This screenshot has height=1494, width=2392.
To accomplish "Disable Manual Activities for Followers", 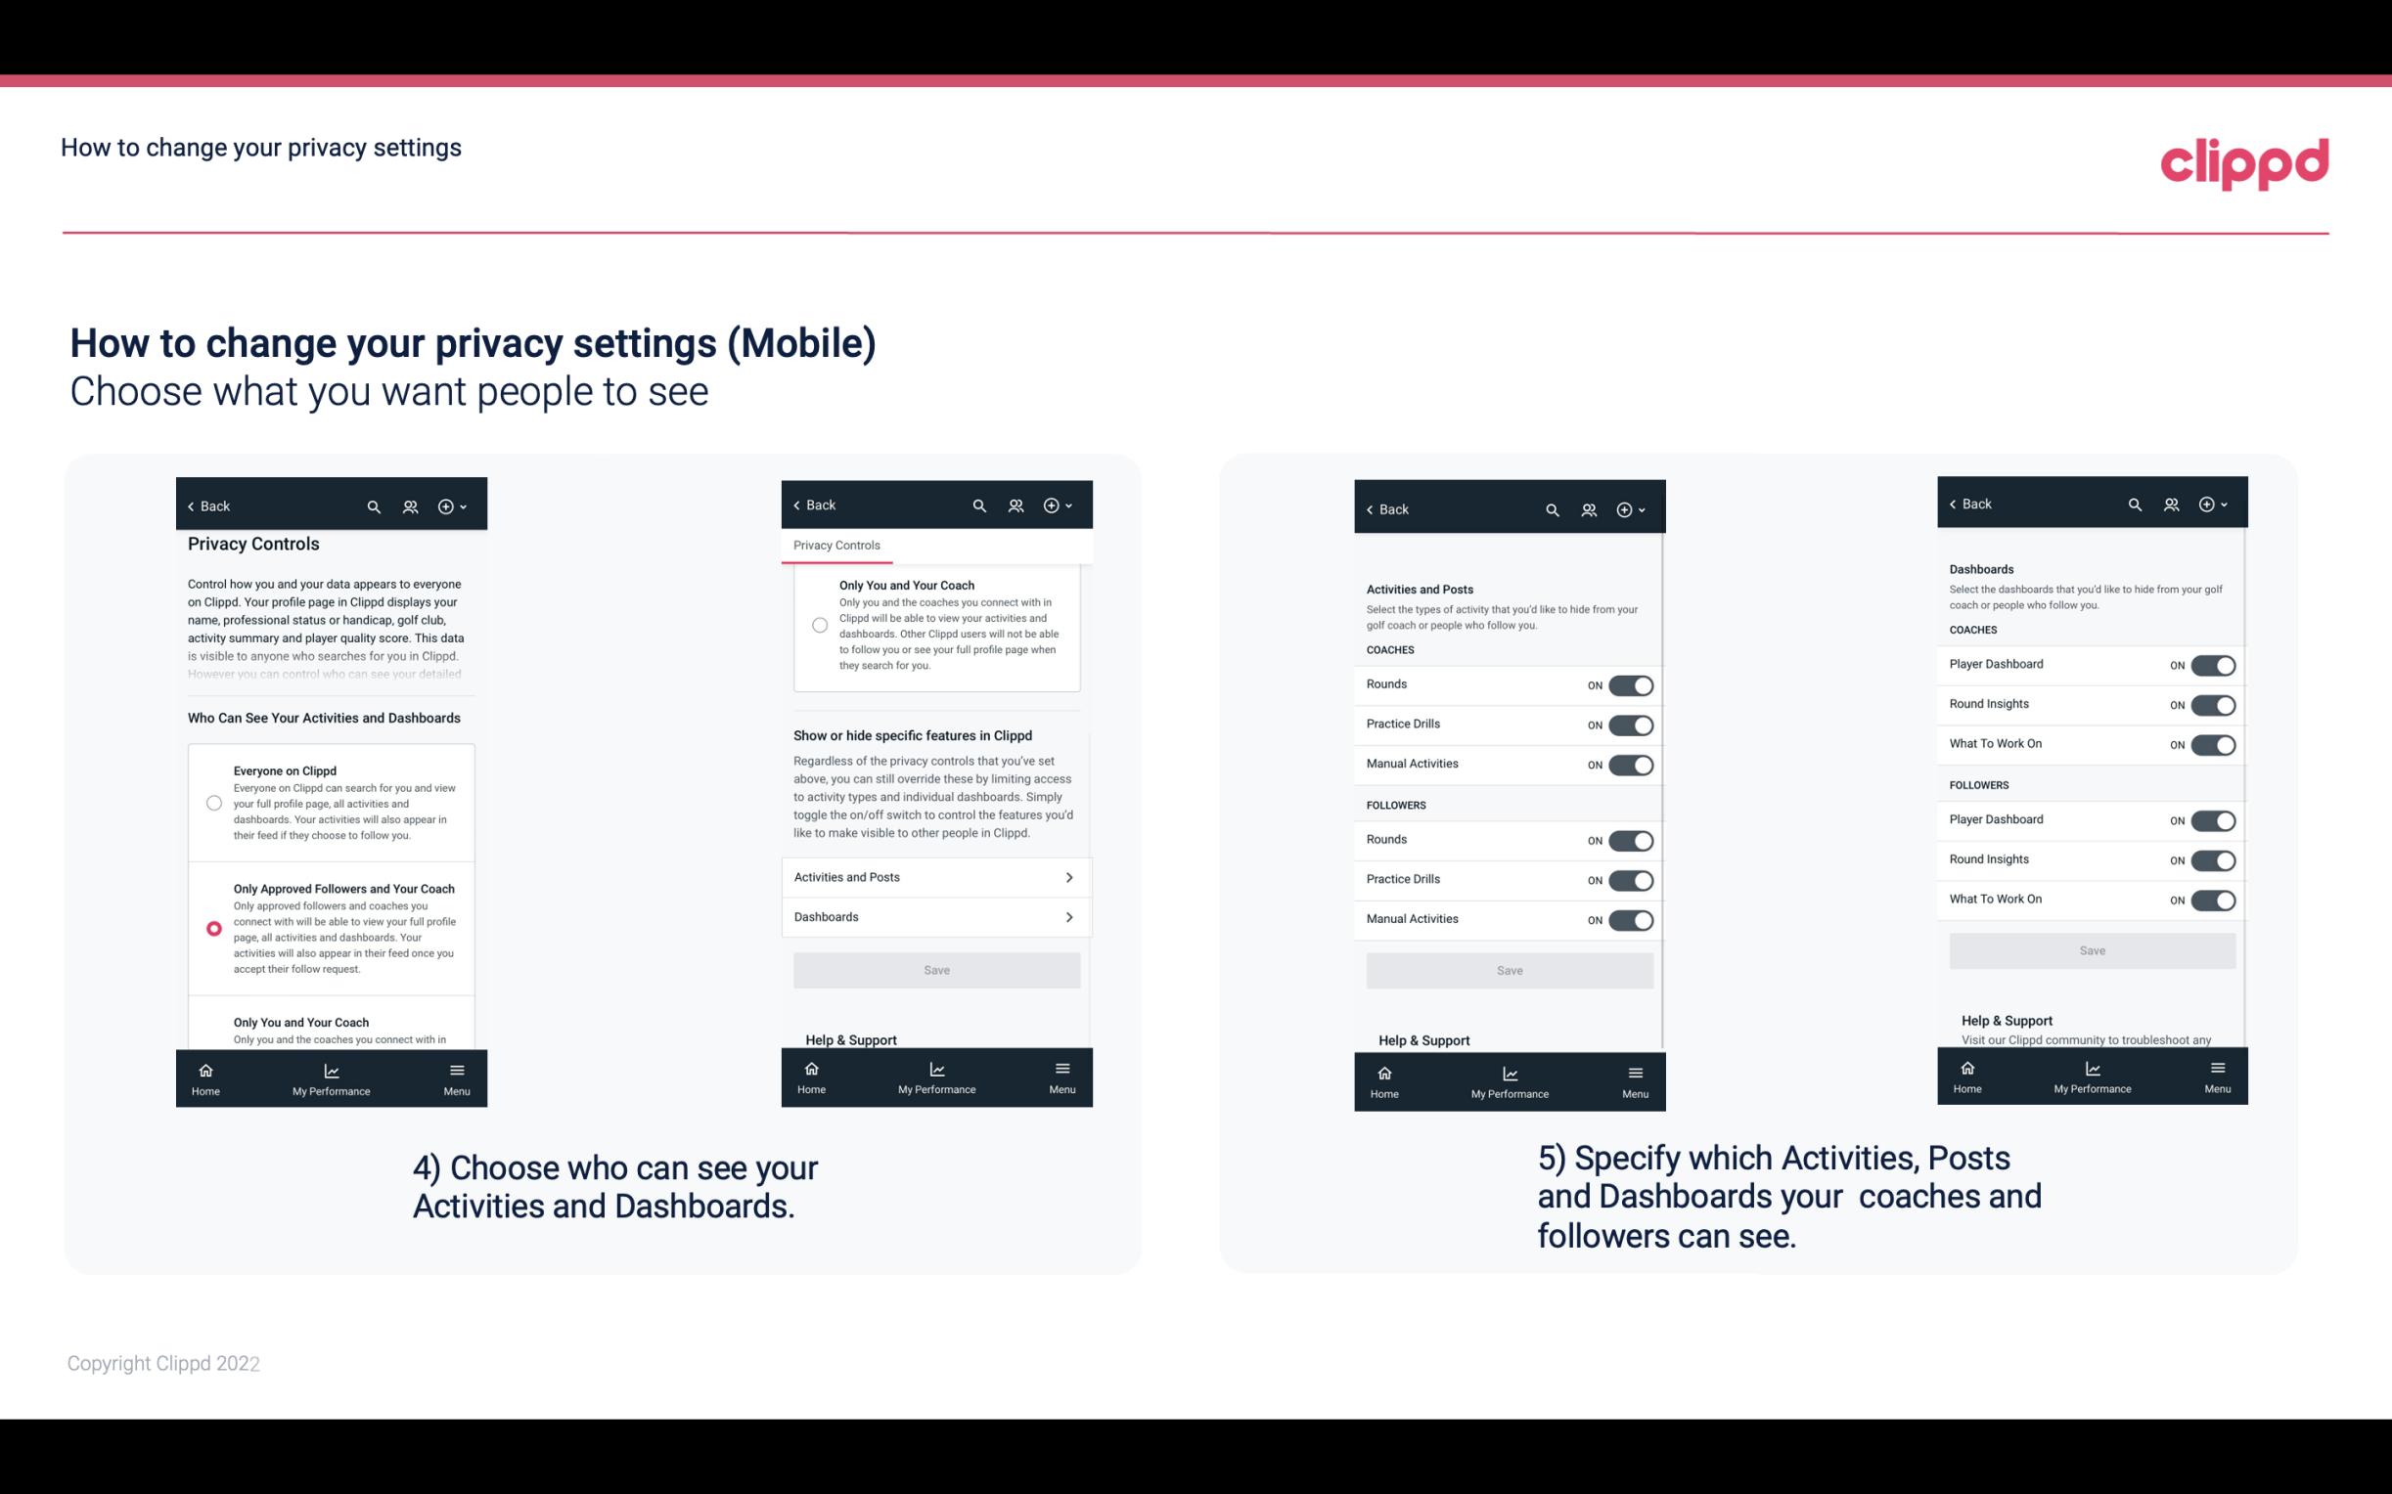I will pos(1627,917).
